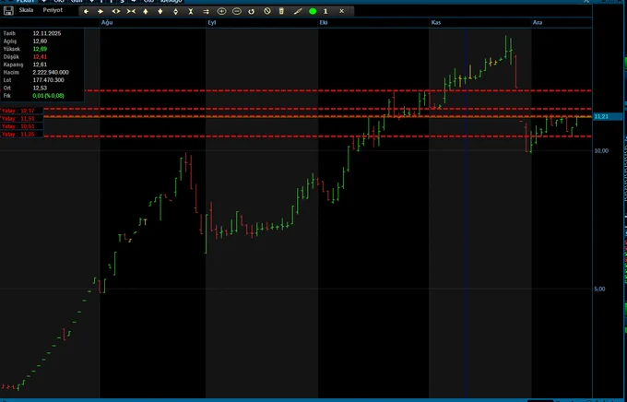Open the Skala menu
This screenshot has height=402, width=627.
point(26,10)
